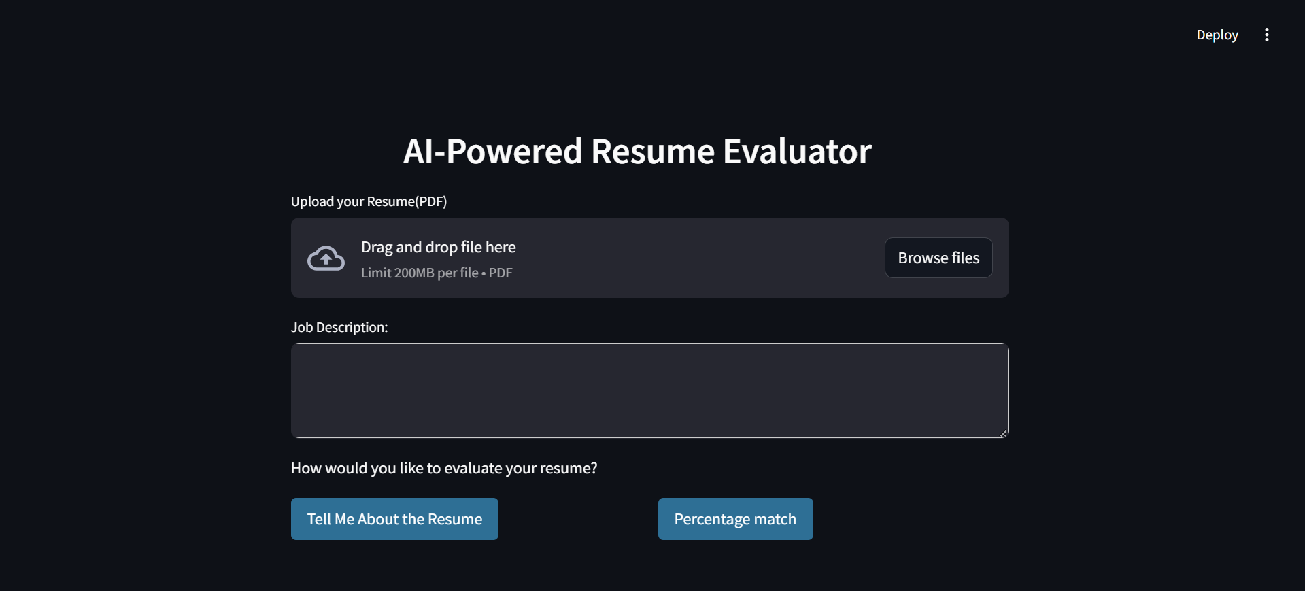This screenshot has height=591, width=1305.
Task: Click the 'AI-Powered Resume Evaluator' heading
Action: click(x=637, y=151)
